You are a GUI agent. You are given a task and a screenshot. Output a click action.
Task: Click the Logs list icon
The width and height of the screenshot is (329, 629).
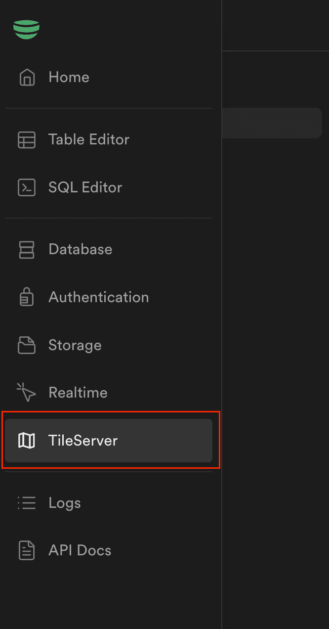pyautogui.click(x=27, y=503)
